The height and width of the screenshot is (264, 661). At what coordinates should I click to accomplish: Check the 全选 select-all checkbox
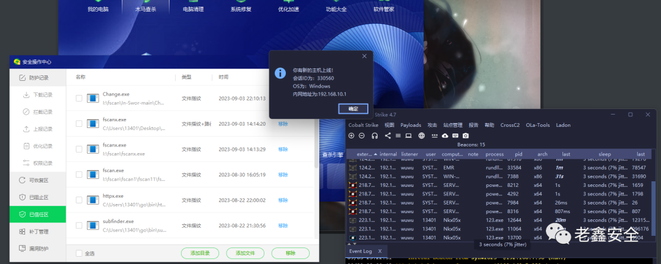point(79,254)
